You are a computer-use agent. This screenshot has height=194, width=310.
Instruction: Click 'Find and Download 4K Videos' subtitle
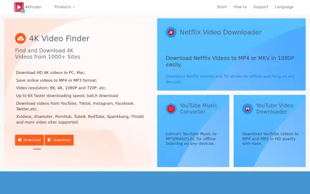pyautogui.click(x=48, y=54)
